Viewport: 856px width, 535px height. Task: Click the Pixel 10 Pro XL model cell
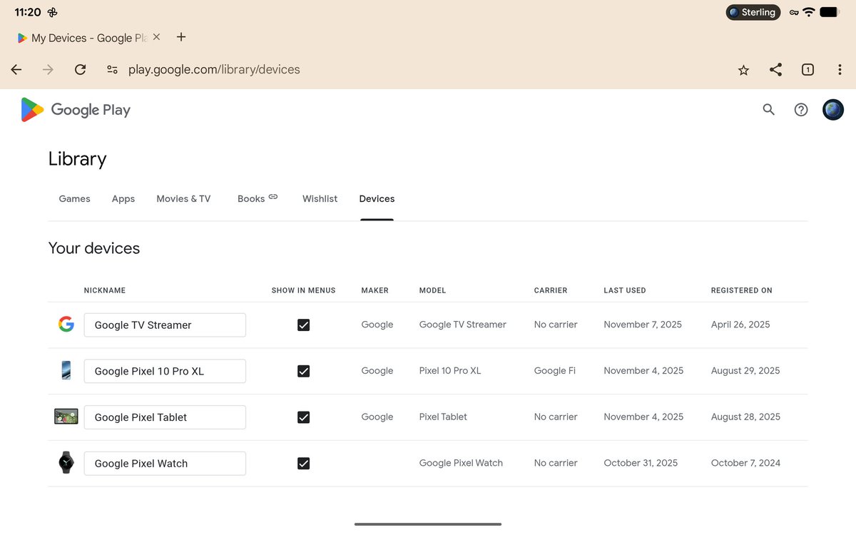pos(450,371)
